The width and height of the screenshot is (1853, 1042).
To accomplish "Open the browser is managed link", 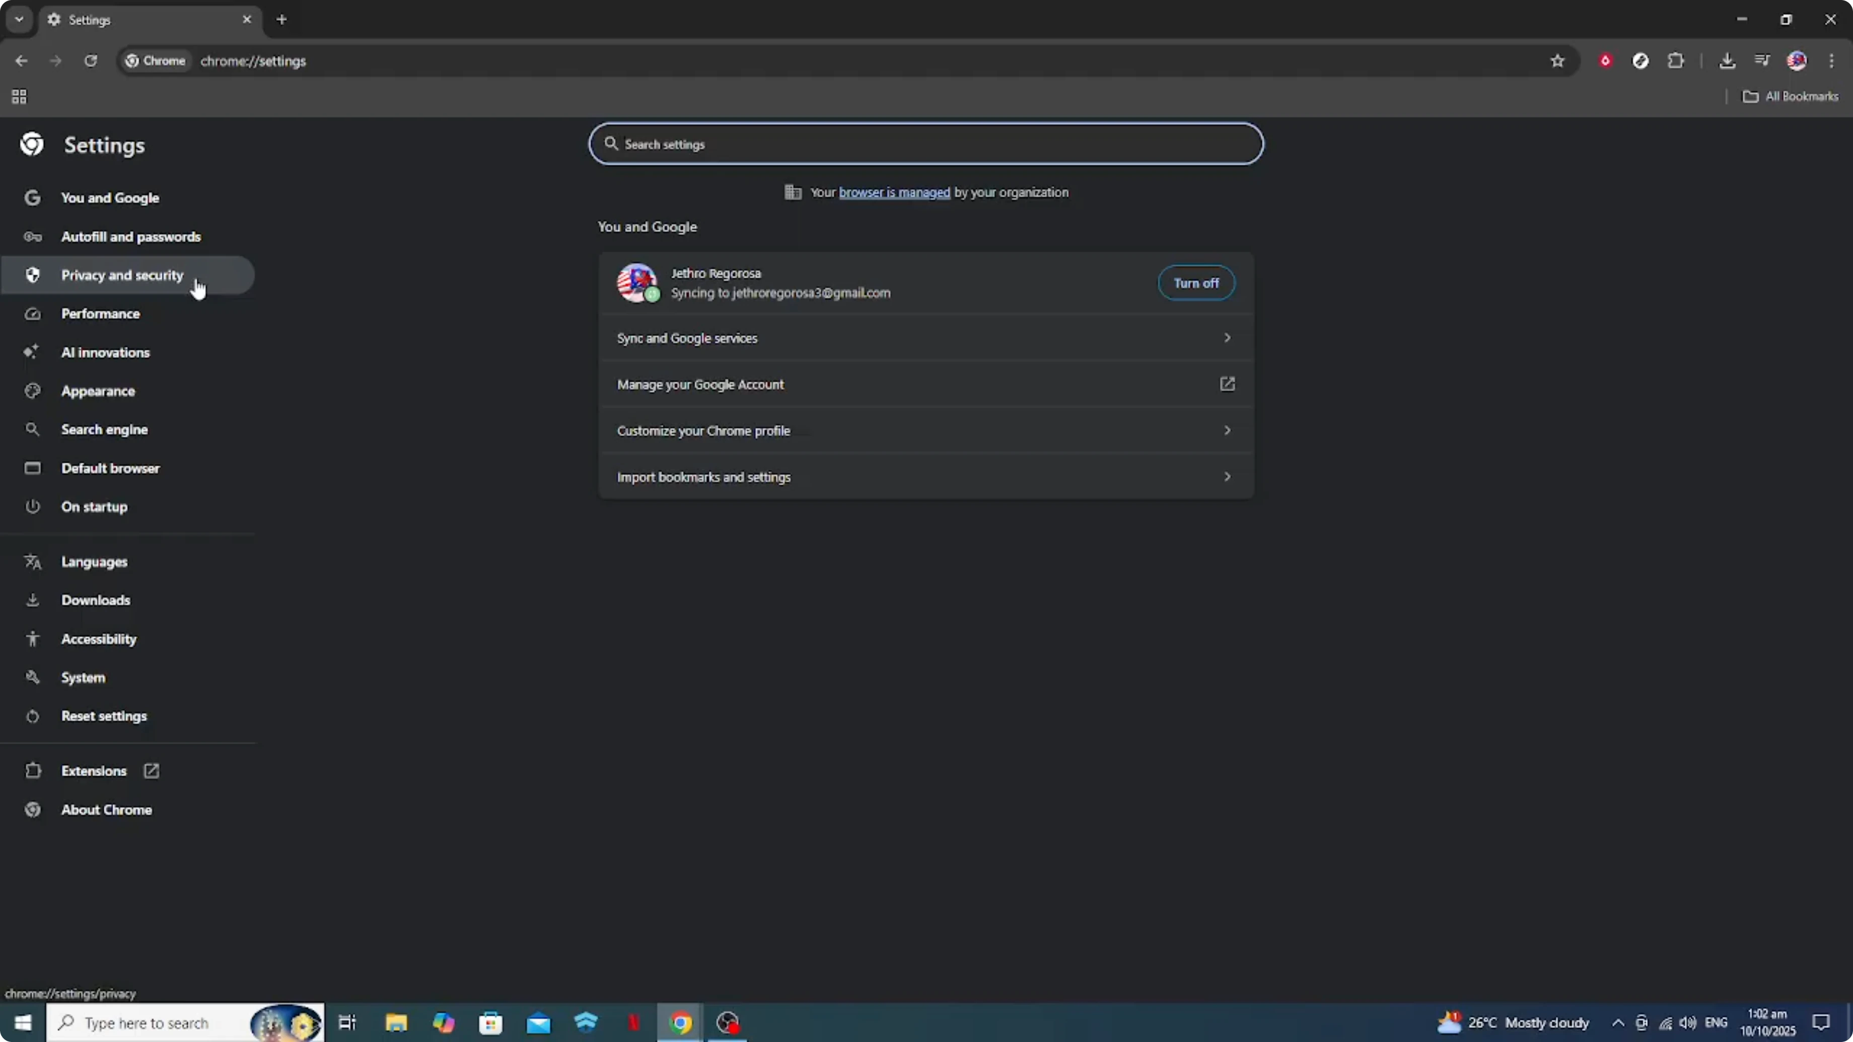I will [x=894, y=192].
